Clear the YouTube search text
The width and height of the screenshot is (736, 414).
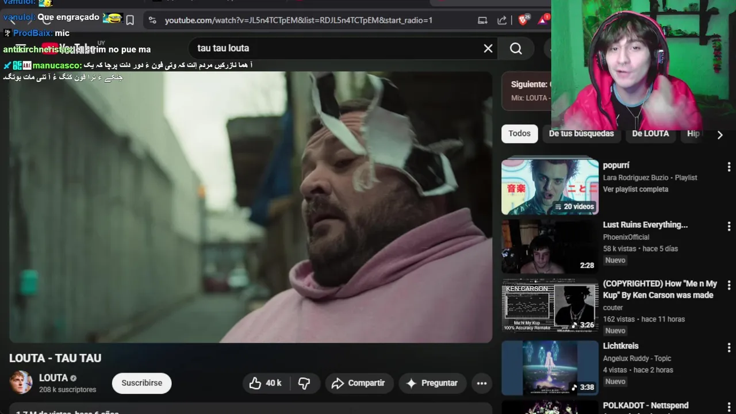click(x=488, y=48)
